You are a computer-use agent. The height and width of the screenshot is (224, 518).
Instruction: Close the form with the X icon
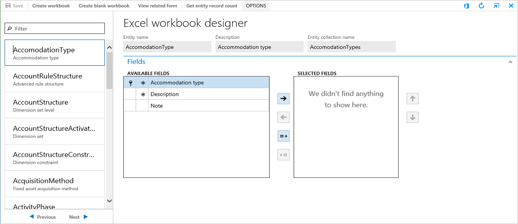tap(511, 6)
